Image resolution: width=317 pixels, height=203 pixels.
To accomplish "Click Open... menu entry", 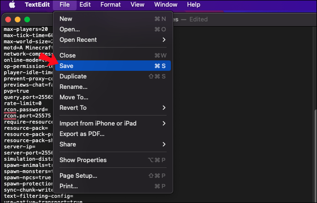I will 69,29.
